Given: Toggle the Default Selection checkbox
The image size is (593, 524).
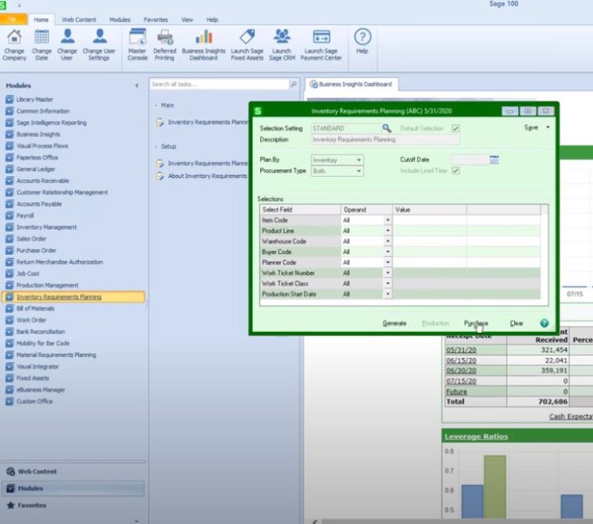Looking at the screenshot, I should 456,128.
